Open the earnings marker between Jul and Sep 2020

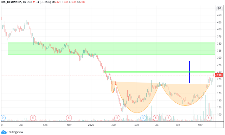pyautogui.click(x=168, y=118)
